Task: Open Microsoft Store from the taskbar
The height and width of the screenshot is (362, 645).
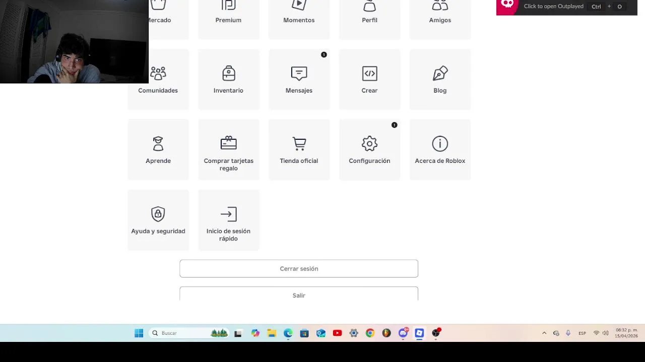Action: tap(304, 333)
